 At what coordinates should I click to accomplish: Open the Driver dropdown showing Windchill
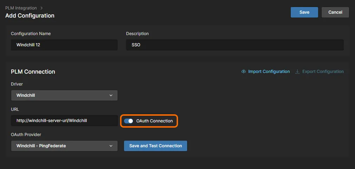(64, 95)
